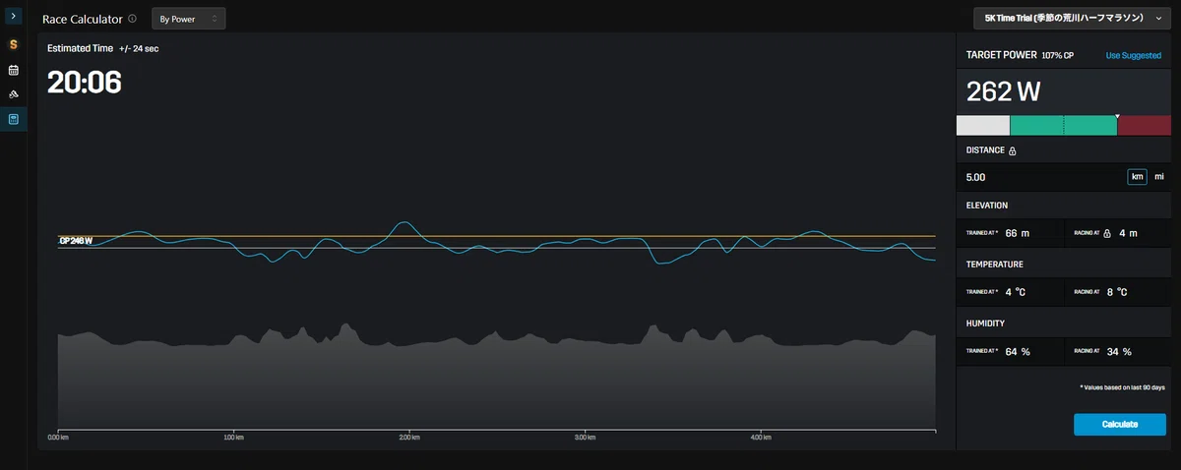Open the calendar icon in the sidebar
Image resolution: width=1181 pixels, height=470 pixels.
coord(13,70)
